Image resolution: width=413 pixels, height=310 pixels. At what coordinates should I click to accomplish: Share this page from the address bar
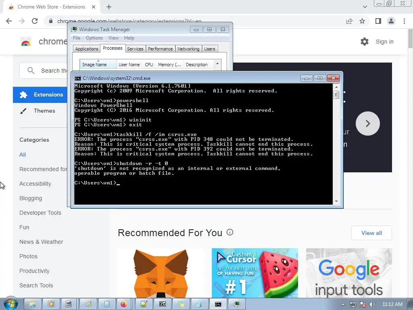tap(349, 21)
